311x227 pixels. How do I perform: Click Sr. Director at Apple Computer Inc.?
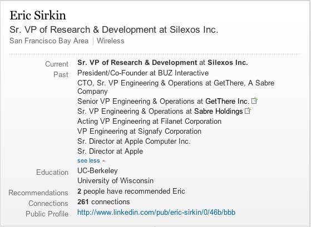coord(134,142)
